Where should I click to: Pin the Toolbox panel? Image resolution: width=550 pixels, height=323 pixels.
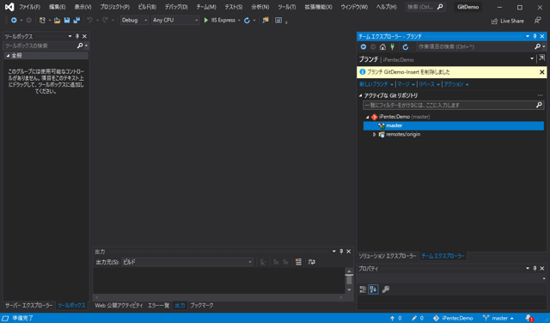77,36
